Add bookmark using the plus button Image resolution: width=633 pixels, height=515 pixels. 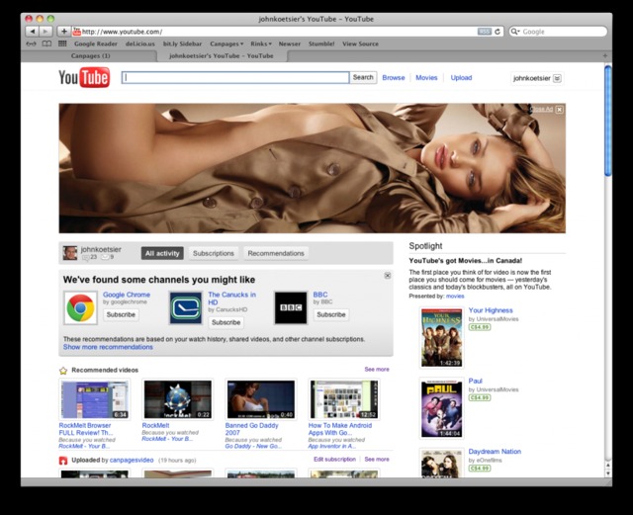pos(63,31)
